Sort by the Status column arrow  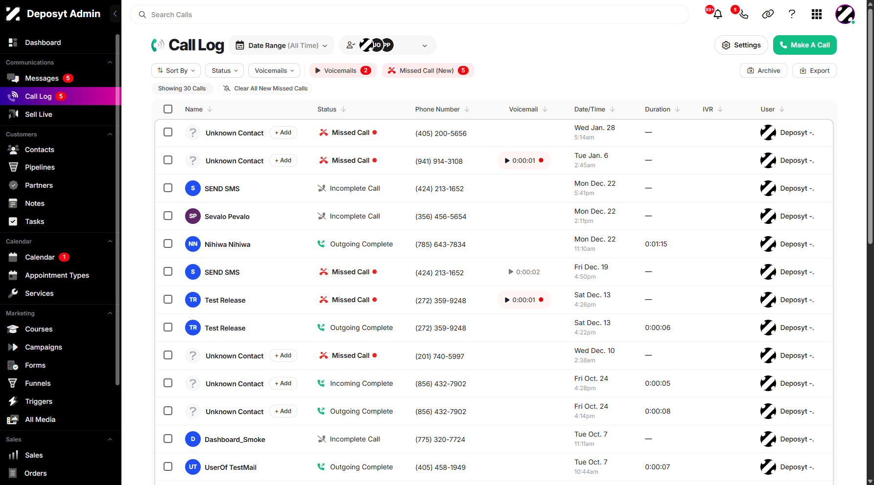coord(343,110)
